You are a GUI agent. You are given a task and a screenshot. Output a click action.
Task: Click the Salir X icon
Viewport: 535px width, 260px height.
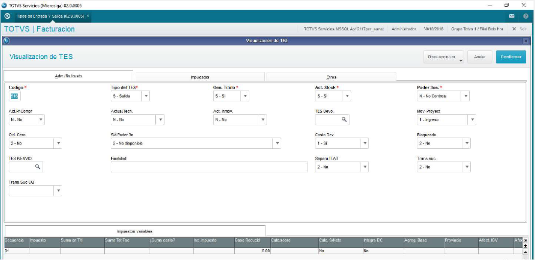pyautogui.click(x=514, y=29)
